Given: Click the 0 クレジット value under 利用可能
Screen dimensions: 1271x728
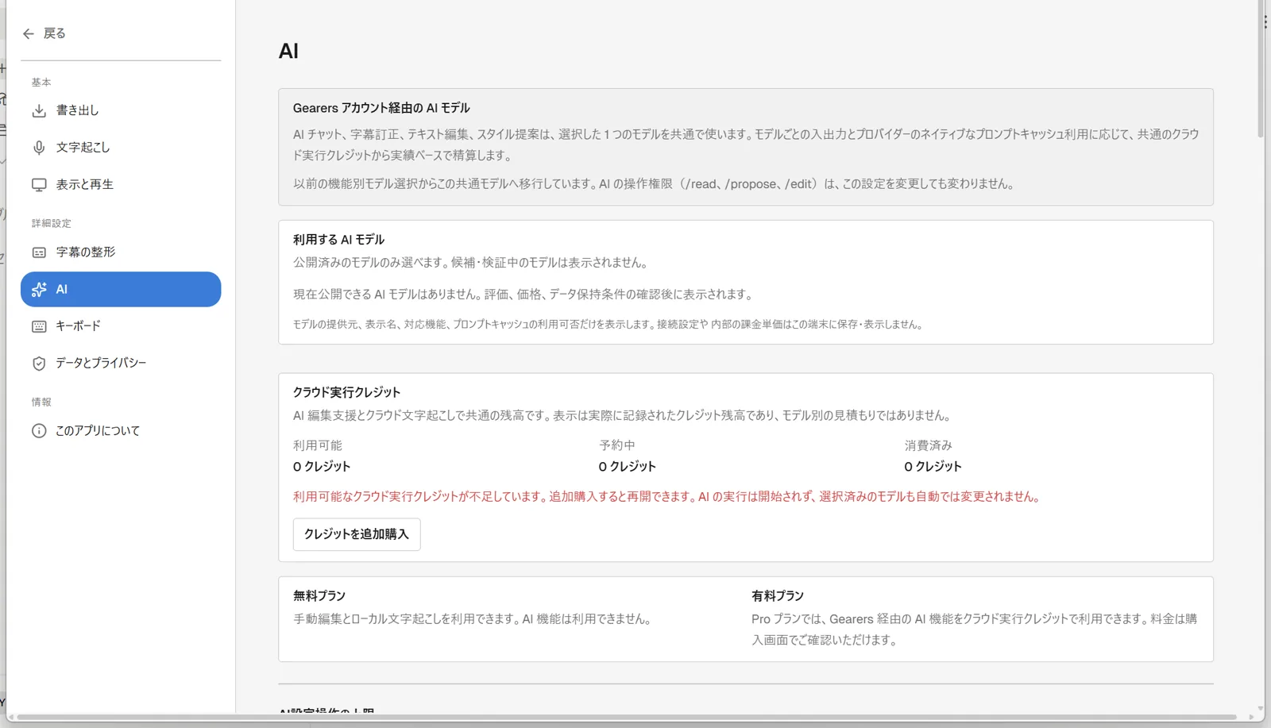Looking at the screenshot, I should [322, 467].
